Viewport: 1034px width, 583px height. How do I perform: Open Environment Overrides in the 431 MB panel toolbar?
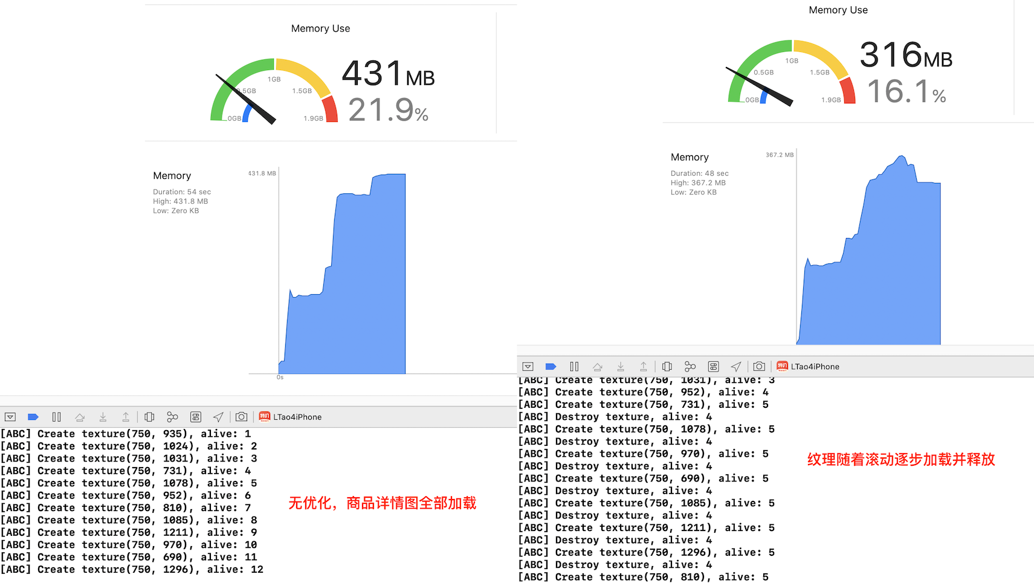[x=195, y=417]
